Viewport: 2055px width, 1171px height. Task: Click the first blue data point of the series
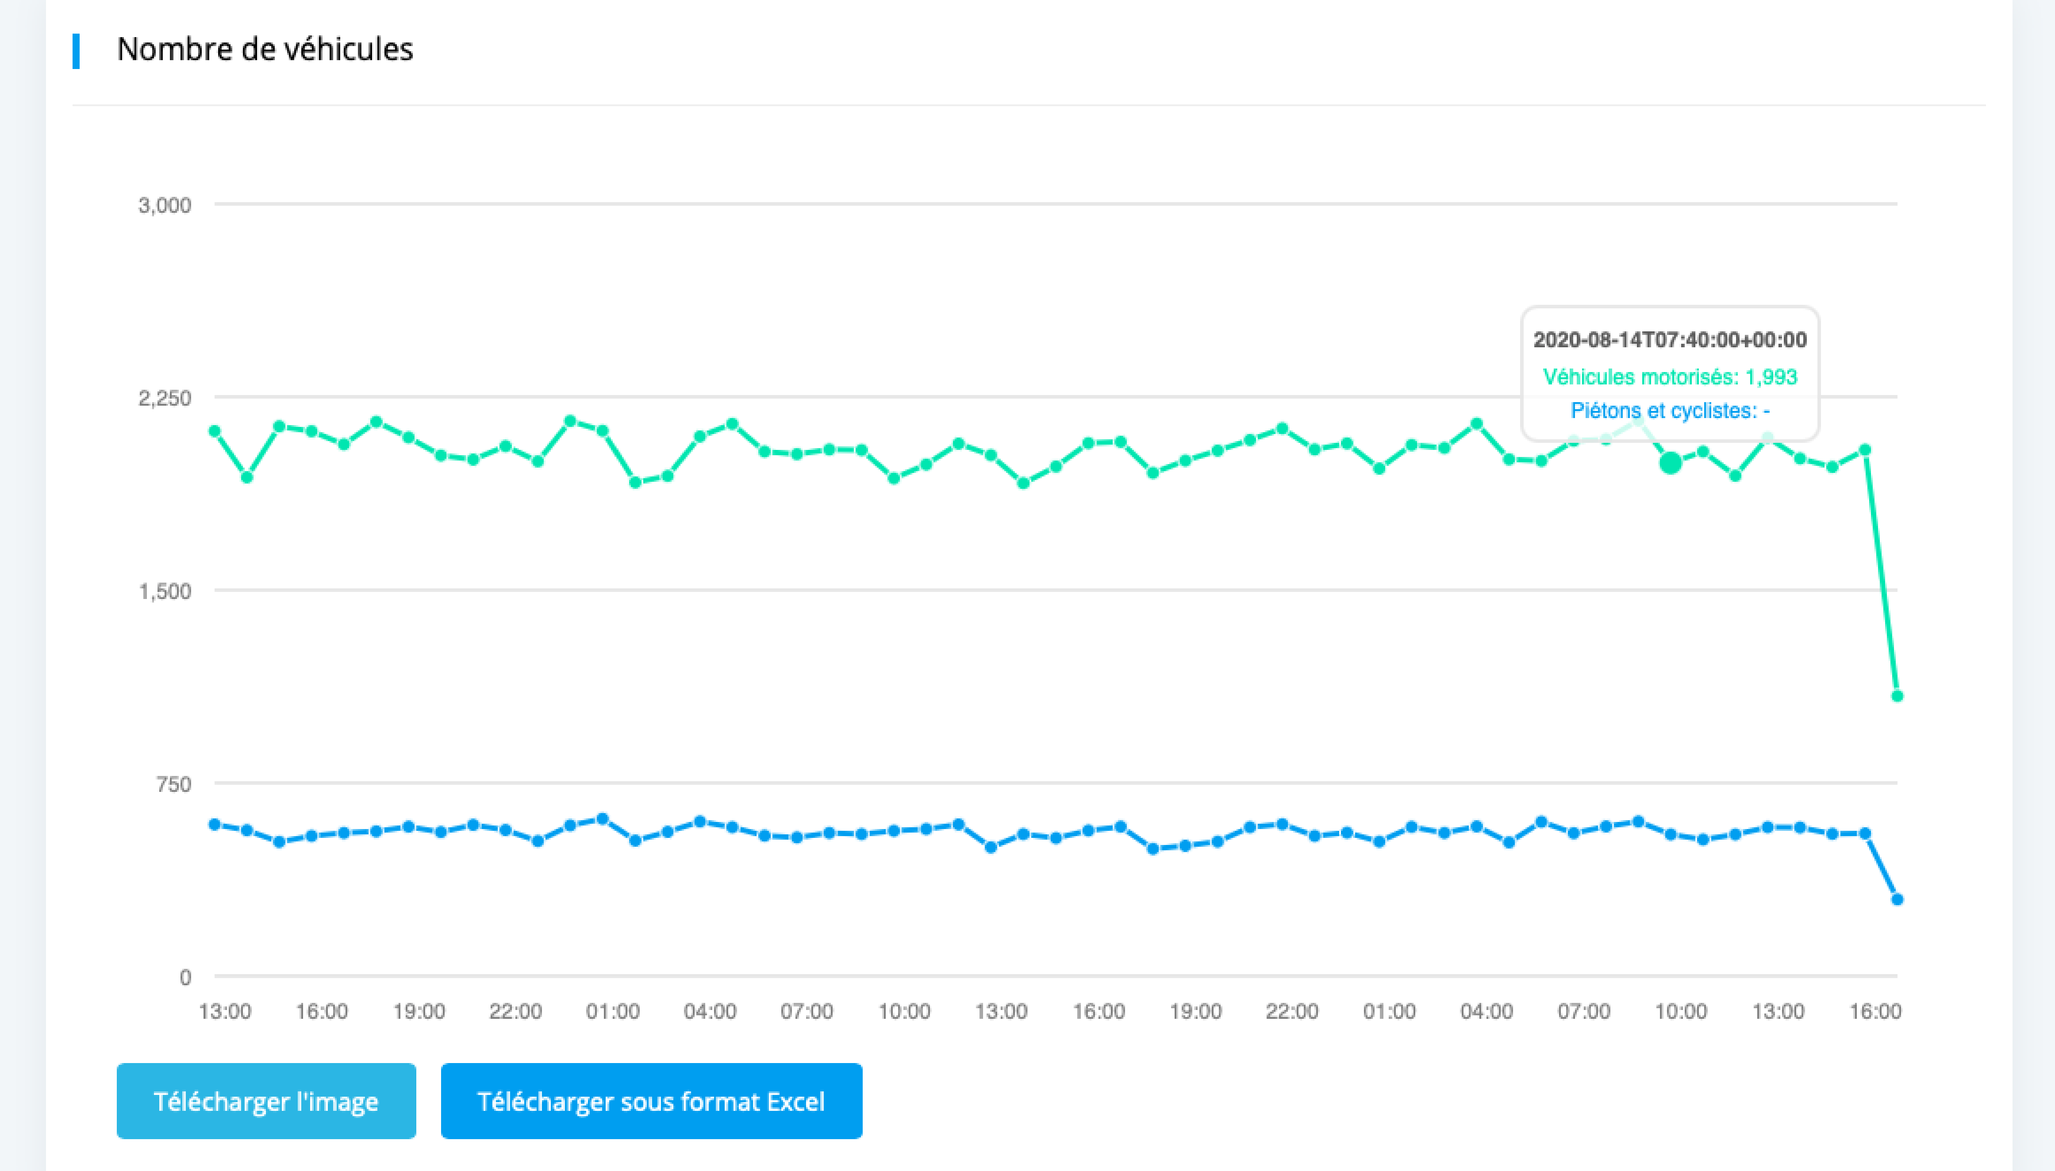215,824
